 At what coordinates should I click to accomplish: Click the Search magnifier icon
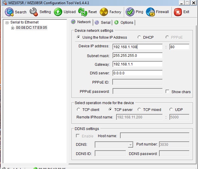9,12
